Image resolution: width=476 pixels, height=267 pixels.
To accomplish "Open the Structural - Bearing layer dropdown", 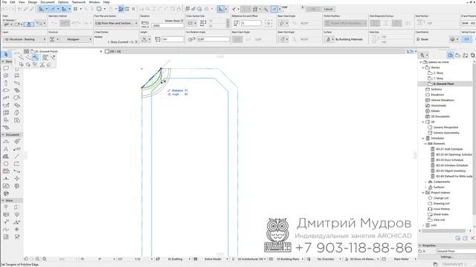I will 25,39.
